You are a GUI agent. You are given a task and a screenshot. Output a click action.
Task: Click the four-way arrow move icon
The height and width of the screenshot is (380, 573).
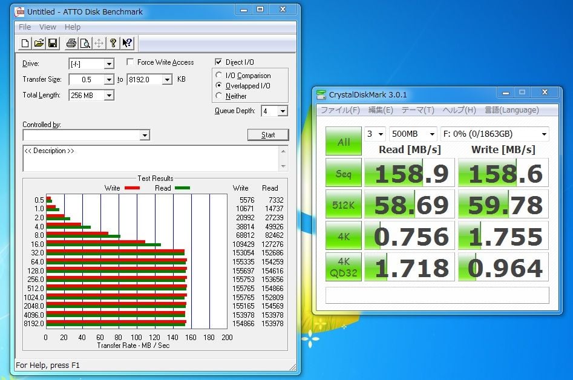tap(99, 44)
